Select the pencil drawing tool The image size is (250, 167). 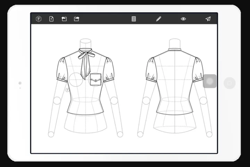point(159,19)
